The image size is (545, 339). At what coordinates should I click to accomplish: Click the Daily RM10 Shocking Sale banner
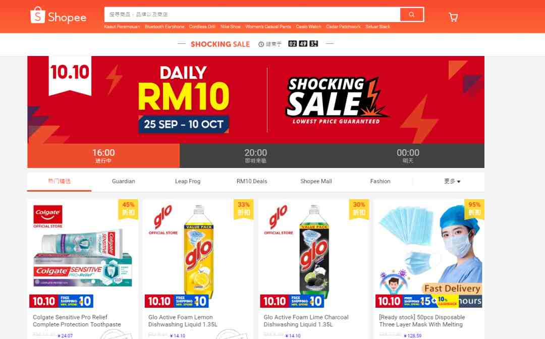pos(256,100)
